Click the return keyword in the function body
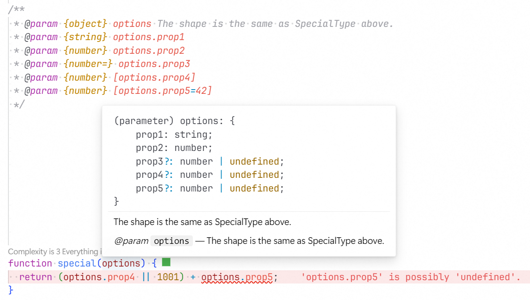530x300 pixels. pos(34,277)
